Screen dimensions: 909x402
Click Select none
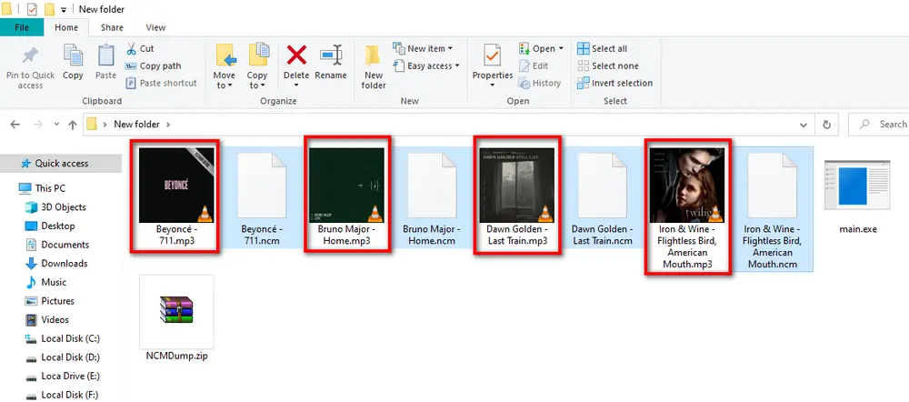coord(607,66)
